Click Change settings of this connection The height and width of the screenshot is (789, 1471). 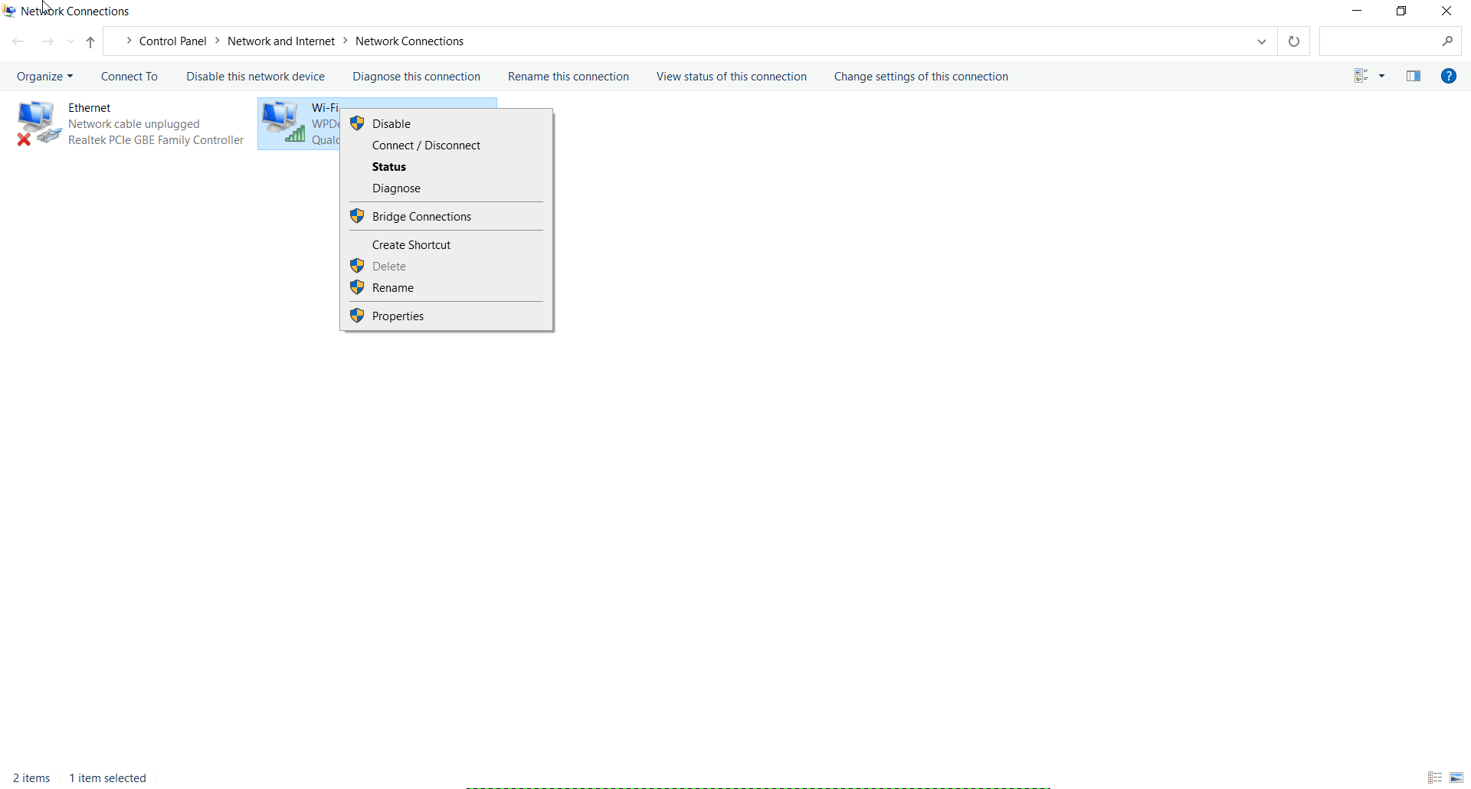(922, 77)
